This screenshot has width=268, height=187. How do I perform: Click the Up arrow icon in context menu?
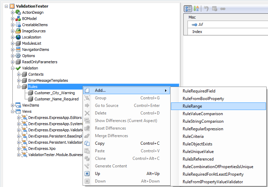point(87,174)
